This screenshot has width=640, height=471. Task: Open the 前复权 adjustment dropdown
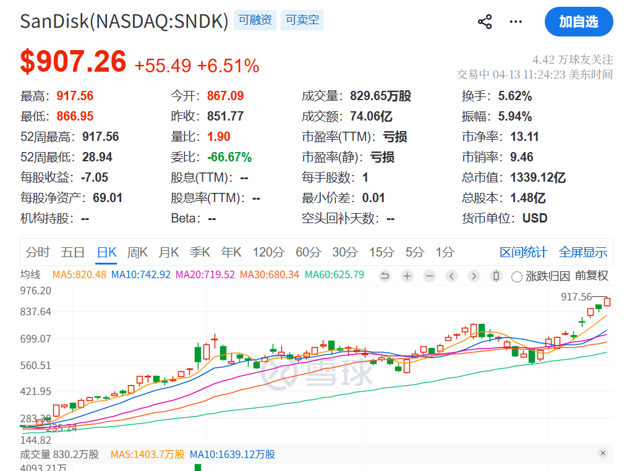(592, 276)
